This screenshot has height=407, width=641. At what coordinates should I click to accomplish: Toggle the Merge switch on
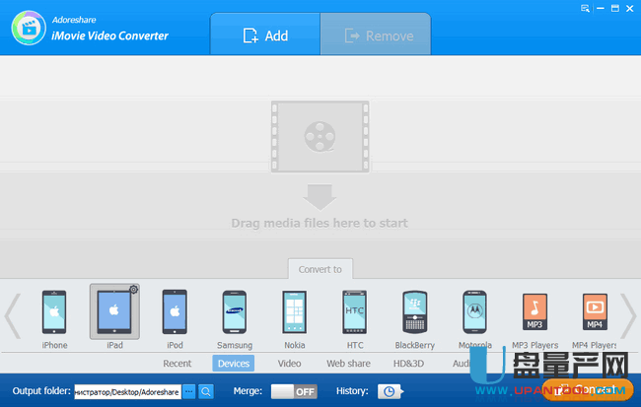(x=294, y=391)
